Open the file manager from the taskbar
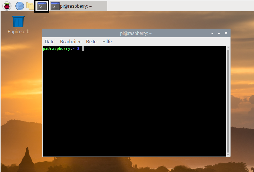254x172 pixels. coord(30,6)
